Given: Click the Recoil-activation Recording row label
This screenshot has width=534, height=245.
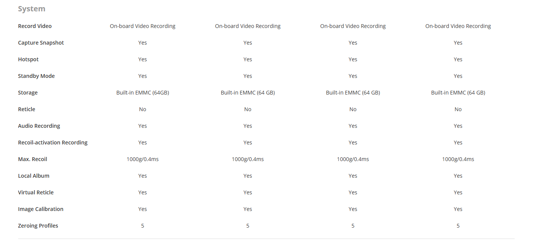Looking at the screenshot, I should tap(53, 143).
